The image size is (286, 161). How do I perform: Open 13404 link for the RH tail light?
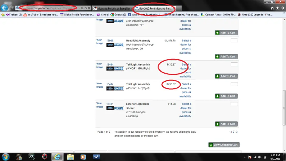(x=110, y=64)
